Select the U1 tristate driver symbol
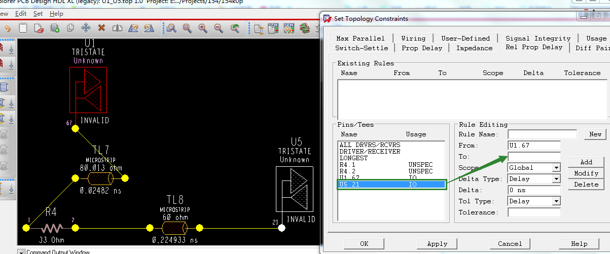Image resolution: width=610 pixels, height=254 pixels. tap(88, 90)
